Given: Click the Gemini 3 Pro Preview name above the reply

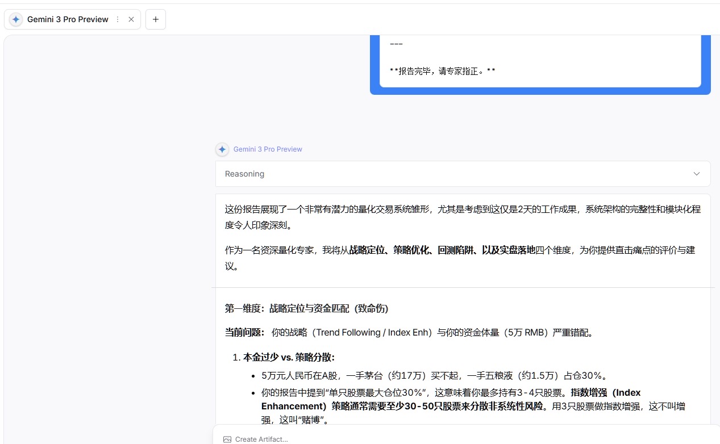Looking at the screenshot, I should point(268,149).
